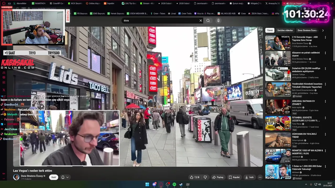This screenshot has width=335, height=188.
Task: Open Dubai'nin EN ÇILGIN modifiye video thumbnail
Action: click(x=278, y=74)
